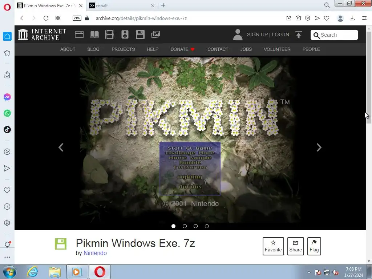
Task: Open the Software floppy icon
Action: tap(140, 35)
